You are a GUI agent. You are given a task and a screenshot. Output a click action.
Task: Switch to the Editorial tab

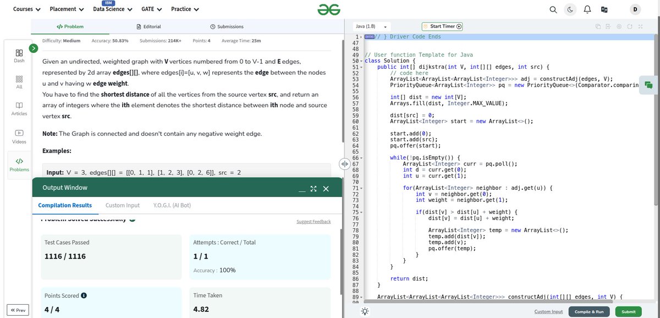click(150, 26)
